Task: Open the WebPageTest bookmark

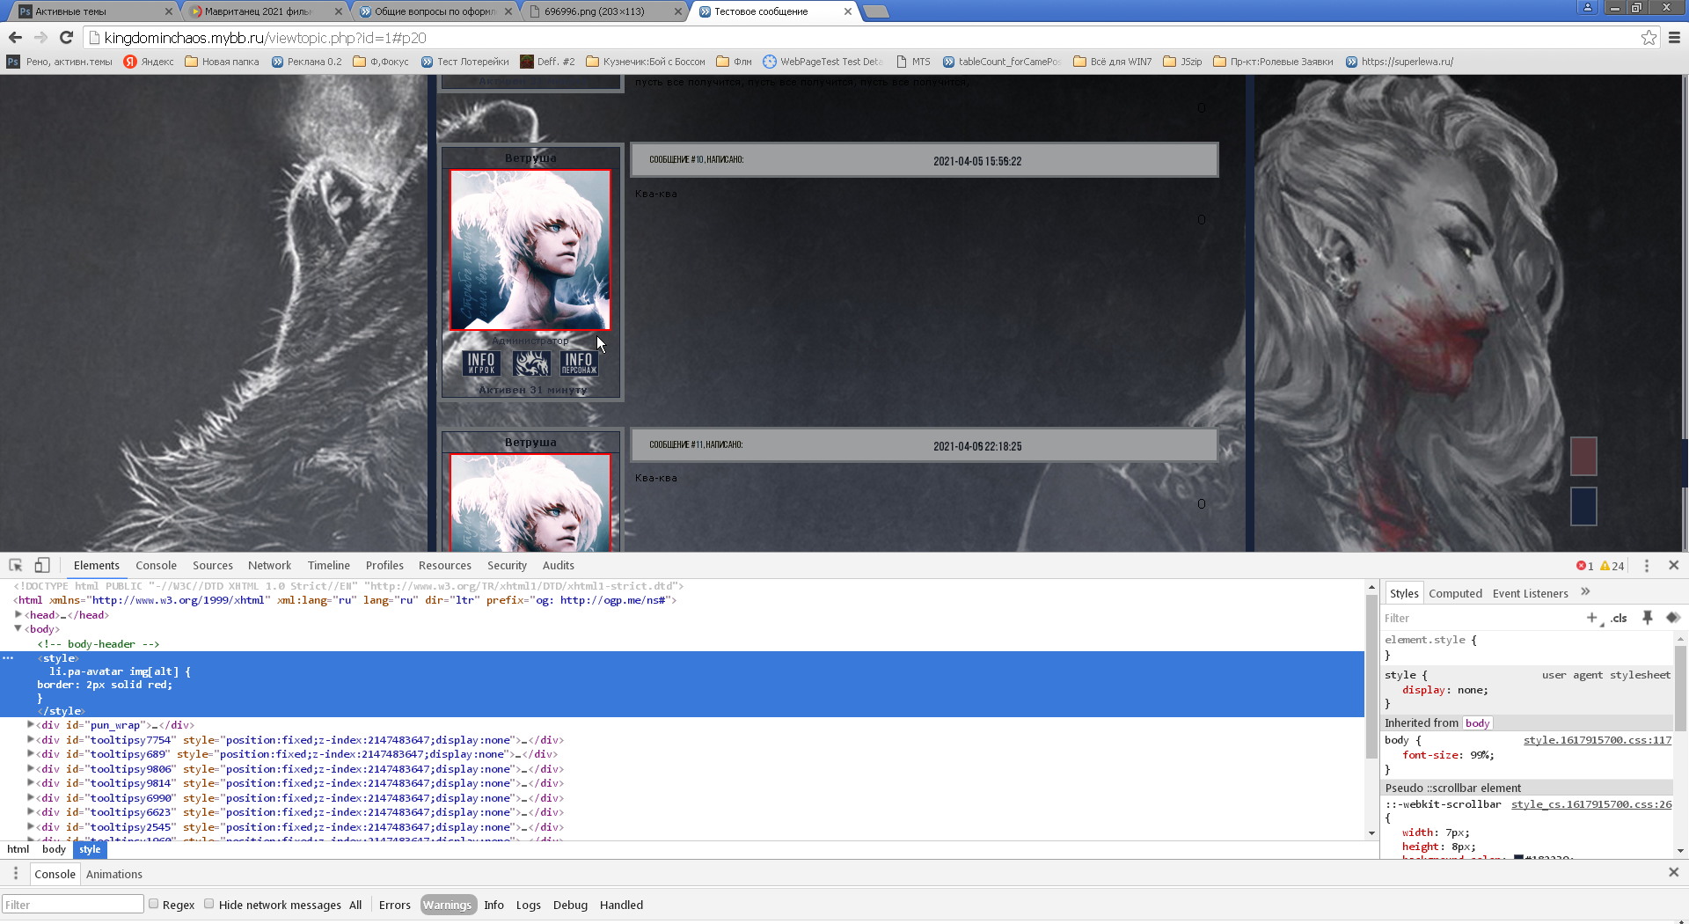Action: pyautogui.click(x=823, y=62)
